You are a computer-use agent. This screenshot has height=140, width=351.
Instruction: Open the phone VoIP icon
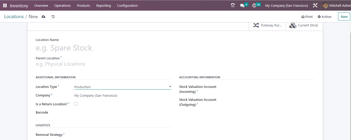click(x=233, y=5)
